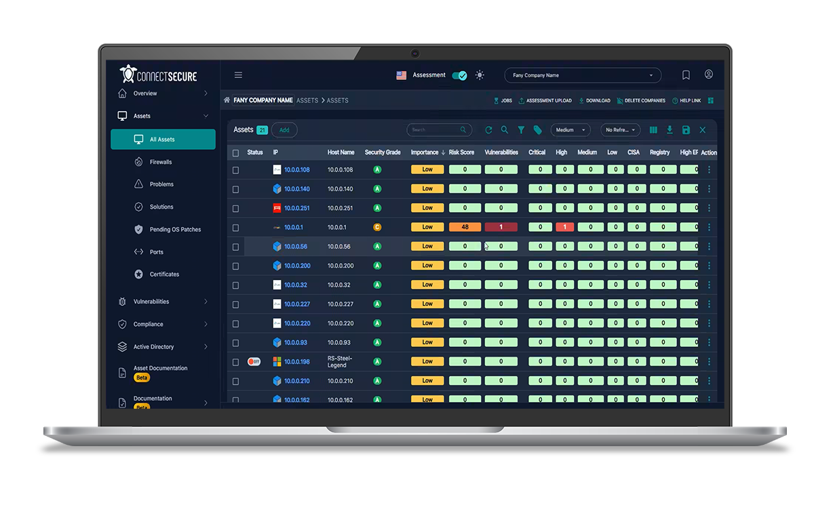This screenshot has height=516, width=814.
Task: Open Problems in sidebar
Action: click(161, 184)
